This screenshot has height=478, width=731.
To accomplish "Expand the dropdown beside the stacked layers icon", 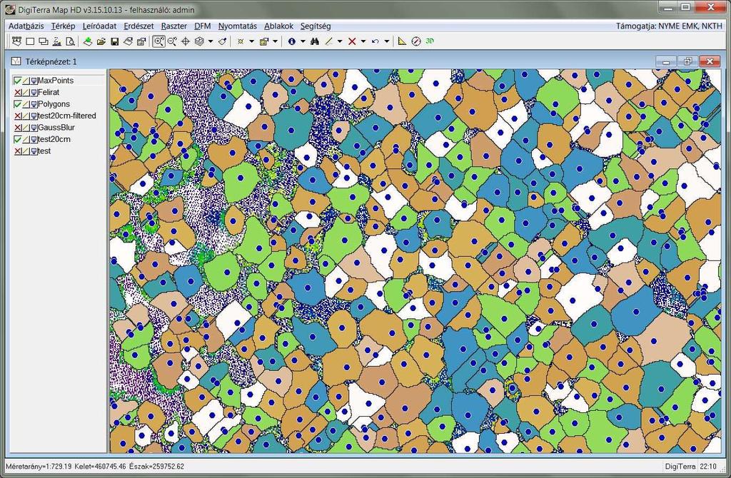I will coord(211,41).
